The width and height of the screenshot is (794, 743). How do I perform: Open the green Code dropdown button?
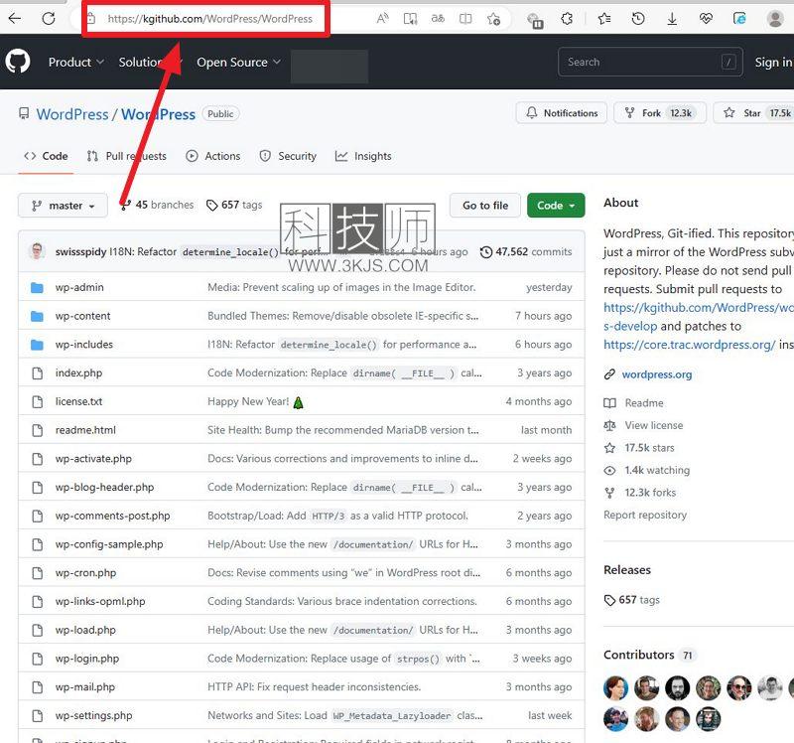[x=556, y=206]
